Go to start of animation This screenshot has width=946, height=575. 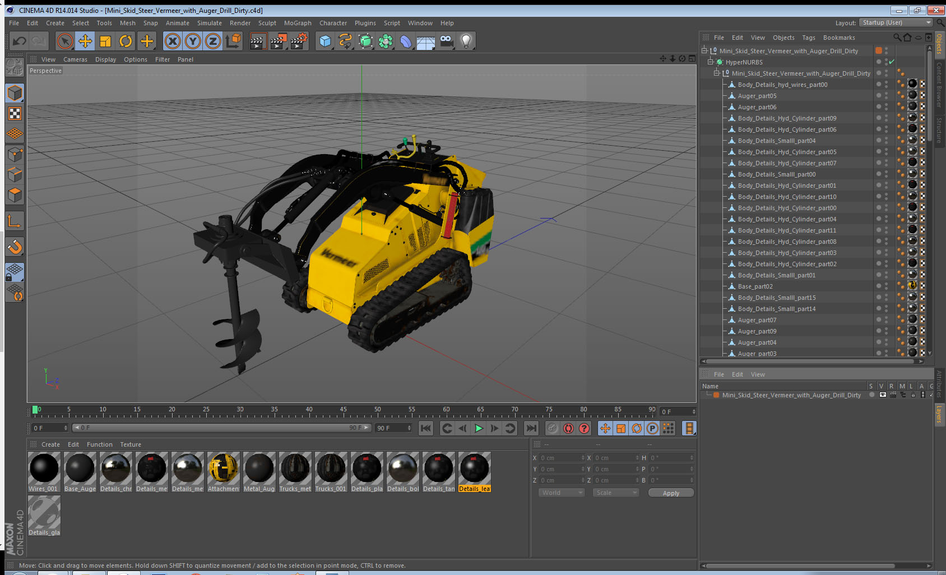(426, 428)
